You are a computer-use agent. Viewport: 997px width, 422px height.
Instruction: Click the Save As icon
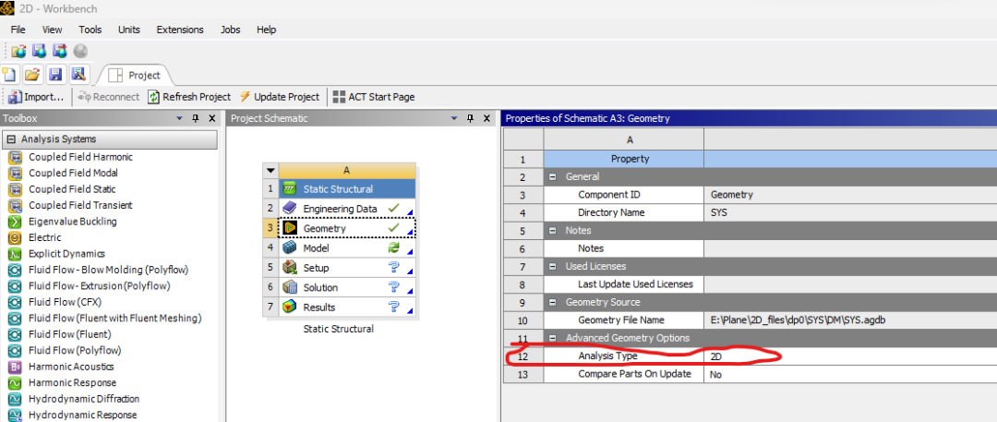pyautogui.click(x=78, y=75)
